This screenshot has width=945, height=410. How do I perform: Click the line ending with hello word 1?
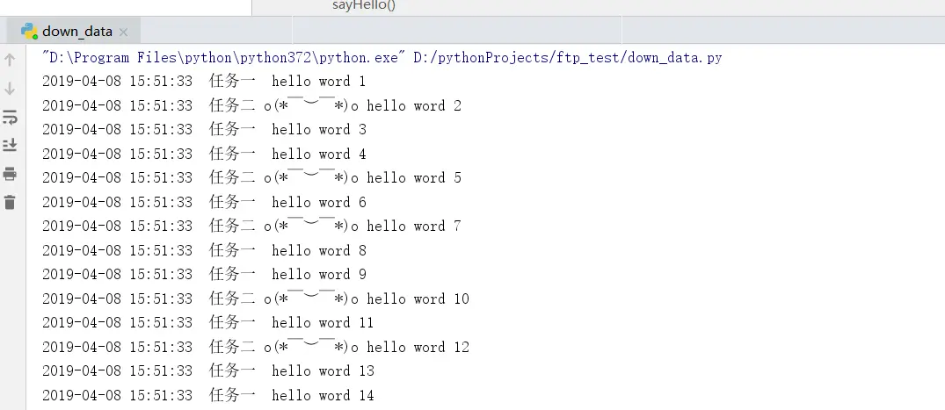(204, 82)
